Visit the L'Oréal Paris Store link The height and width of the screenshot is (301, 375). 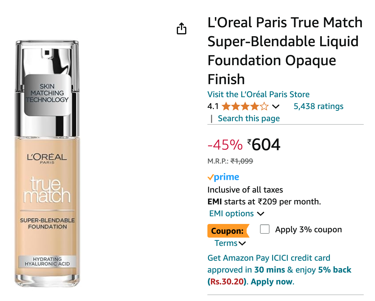[x=258, y=94]
